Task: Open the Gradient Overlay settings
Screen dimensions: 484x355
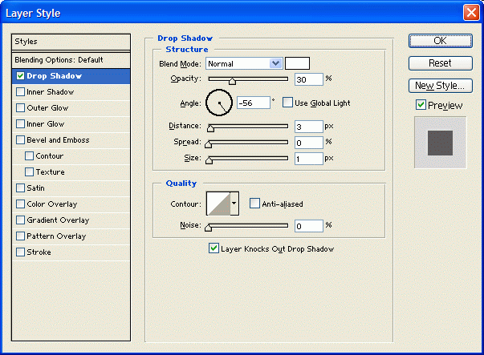Action: (x=58, y=220)
